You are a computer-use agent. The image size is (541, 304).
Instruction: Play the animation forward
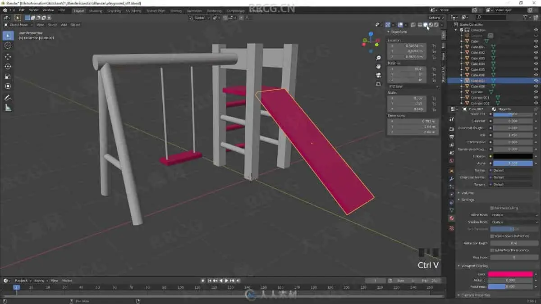coord(226,281)
